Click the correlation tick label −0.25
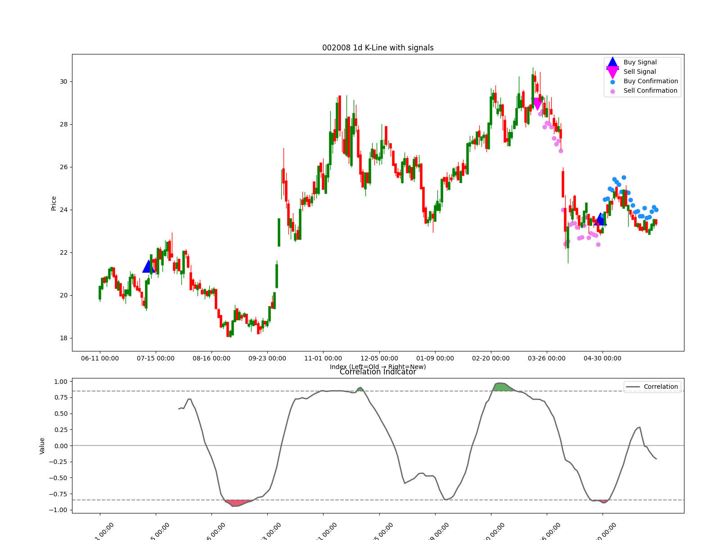The width and height of the screenshot is (720, 540). 58,462
